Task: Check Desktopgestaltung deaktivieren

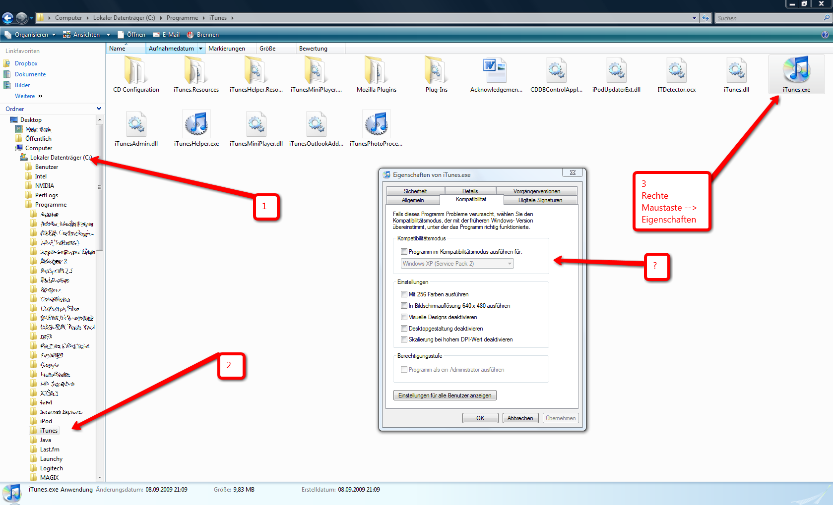Action: [x=404, y=329]
